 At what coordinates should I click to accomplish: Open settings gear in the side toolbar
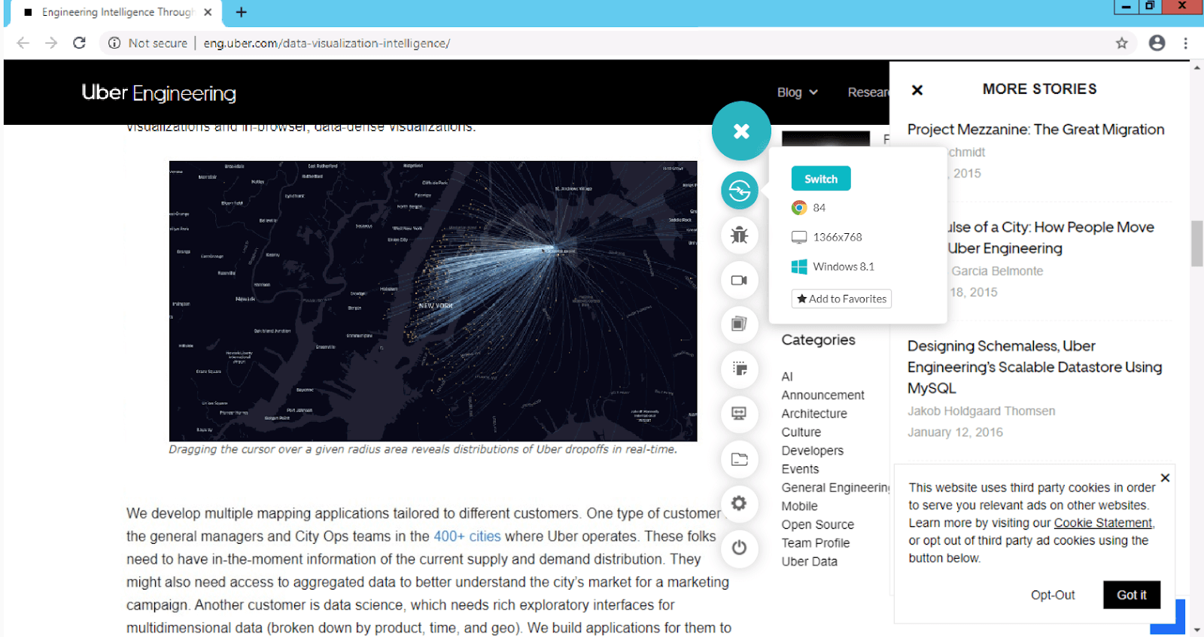click(740, 503)
